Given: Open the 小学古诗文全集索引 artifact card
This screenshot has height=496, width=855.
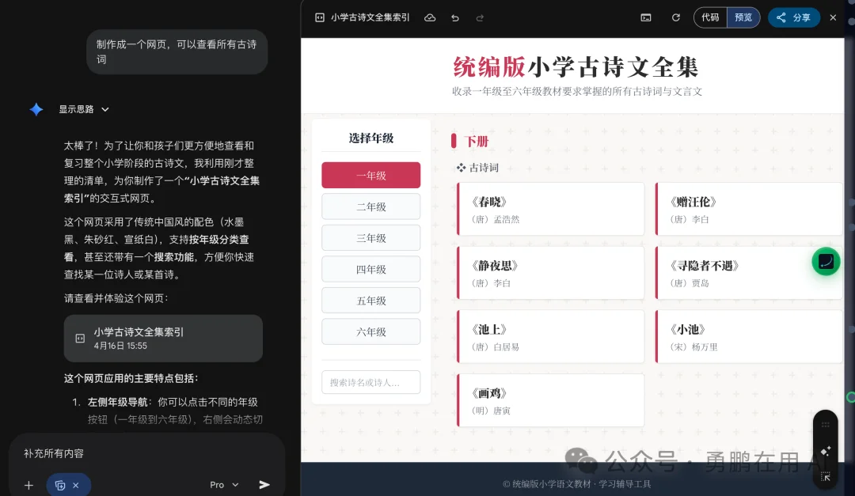Looking at the screenshot, I should click(x=163, y=338).
